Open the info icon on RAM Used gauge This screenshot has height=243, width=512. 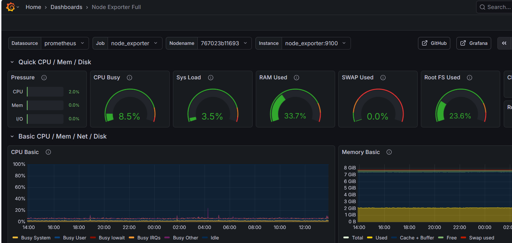296,78
